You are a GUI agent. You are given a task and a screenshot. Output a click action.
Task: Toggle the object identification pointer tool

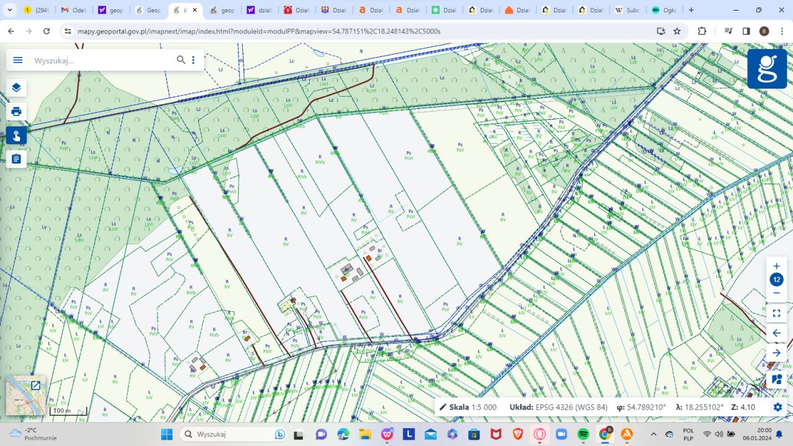tap(16, 136)
